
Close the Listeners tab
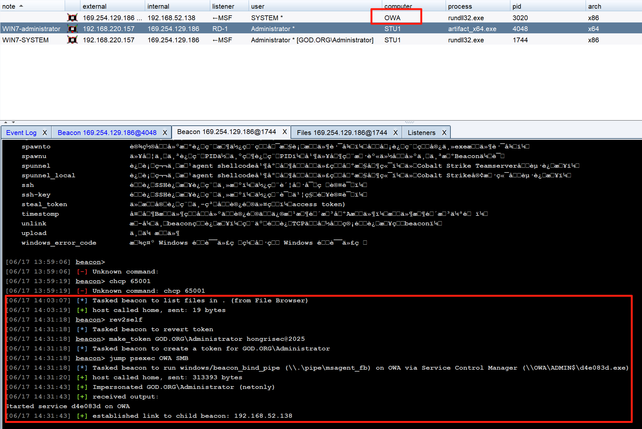click(444, 133)
